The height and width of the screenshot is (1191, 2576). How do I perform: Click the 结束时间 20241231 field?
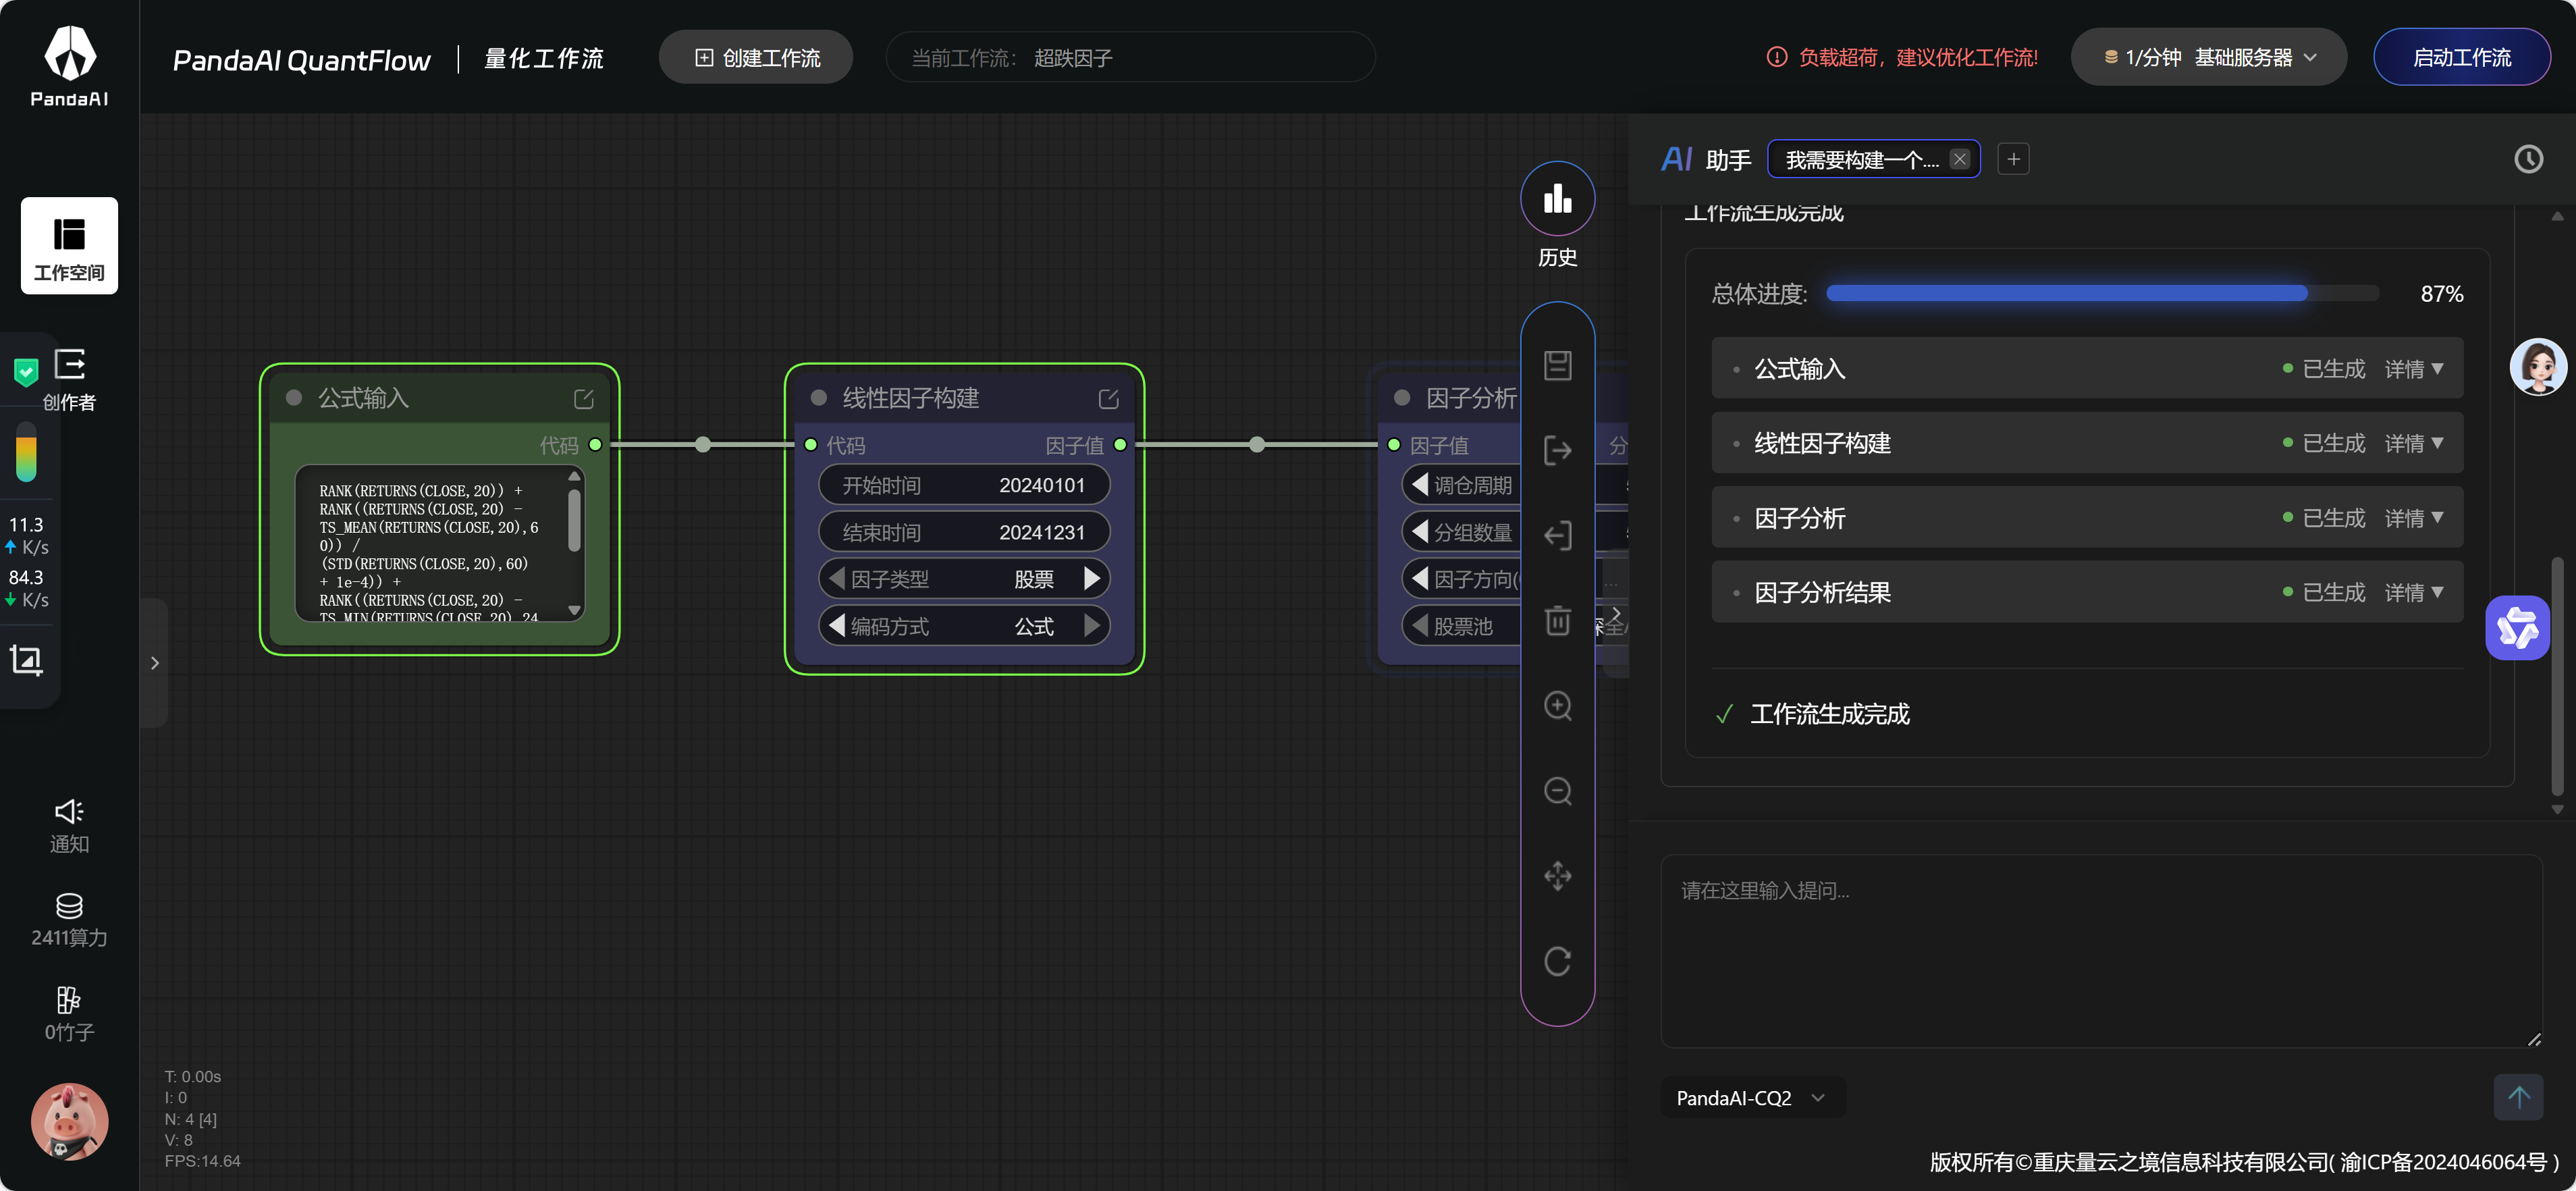pos(964,532)
